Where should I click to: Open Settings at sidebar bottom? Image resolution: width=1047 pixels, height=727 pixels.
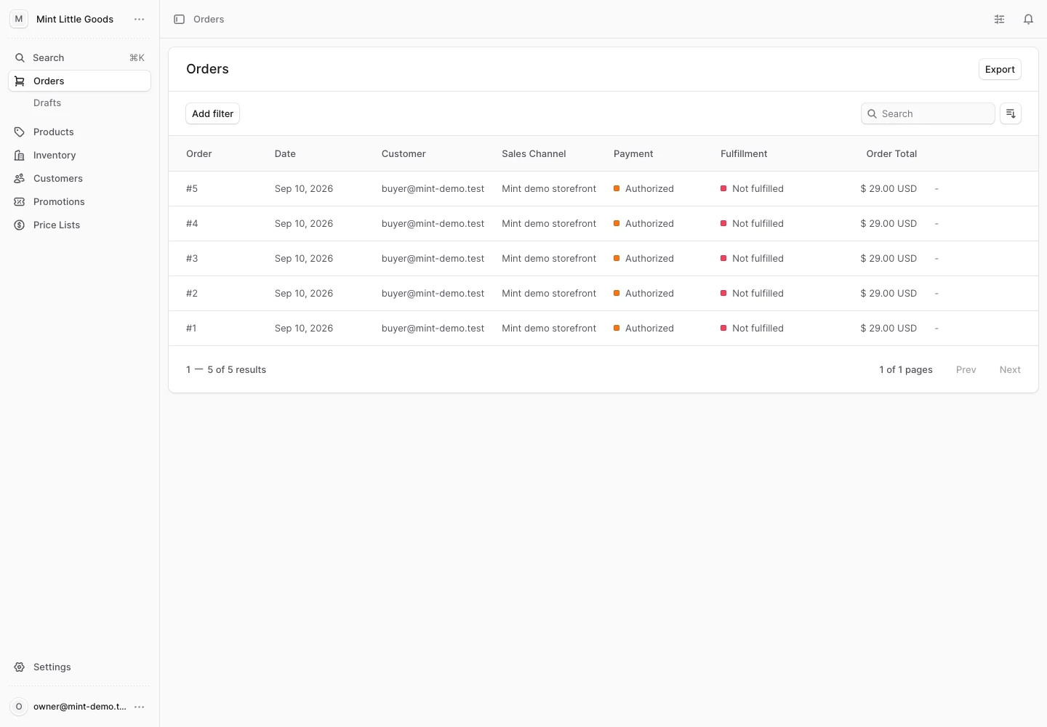pyautogui.click(x=79, y=667)
